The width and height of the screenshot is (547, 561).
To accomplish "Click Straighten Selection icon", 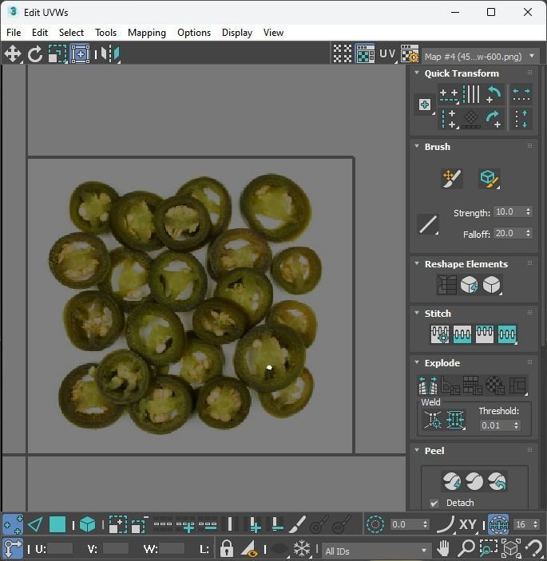I will (446, 285).
